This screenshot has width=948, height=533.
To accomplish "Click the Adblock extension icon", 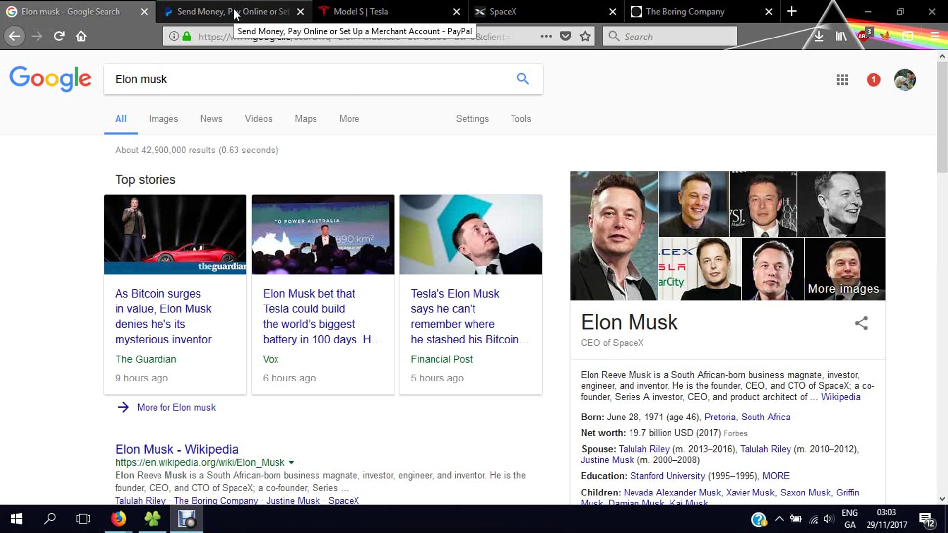I will 864,35.
